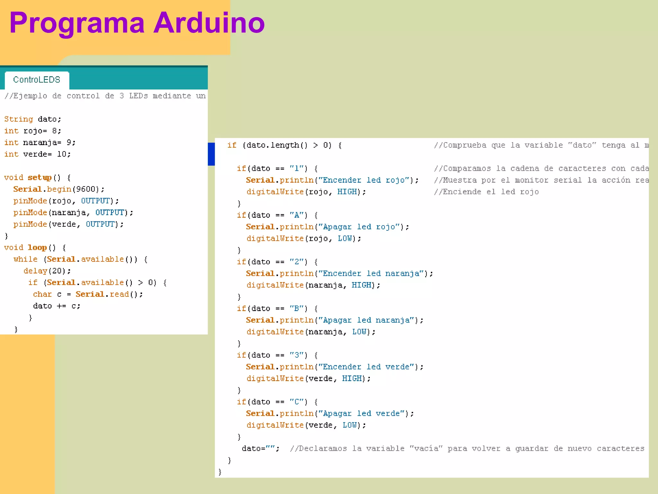Click the '//Muestra por el monitor serial' comment
This screenshot has width=658, height=494.
tap(541, 180)
